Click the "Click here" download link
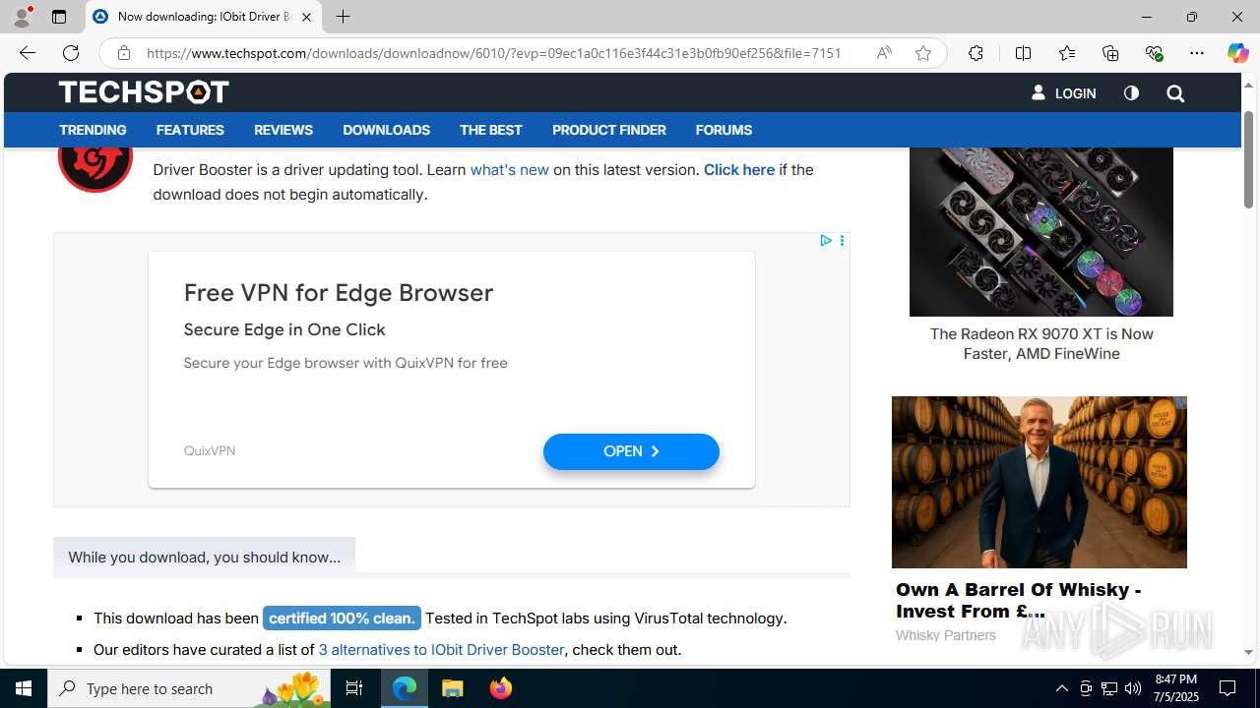The image size is (1260, 708). (x=738, y=170)
